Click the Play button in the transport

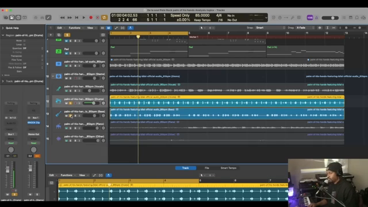point(84,18)
